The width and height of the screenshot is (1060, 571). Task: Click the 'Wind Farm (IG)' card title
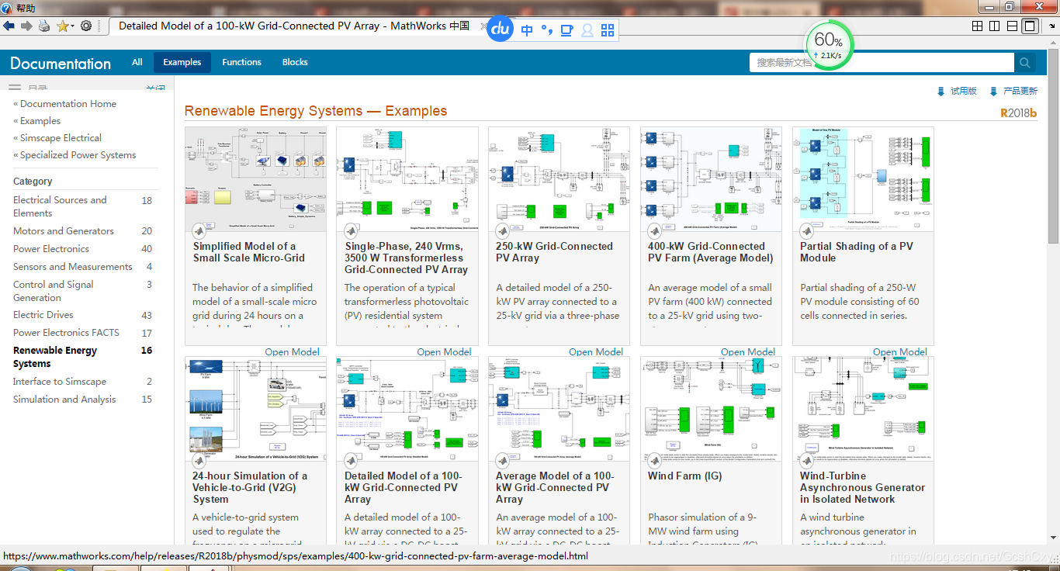point(684,476)
